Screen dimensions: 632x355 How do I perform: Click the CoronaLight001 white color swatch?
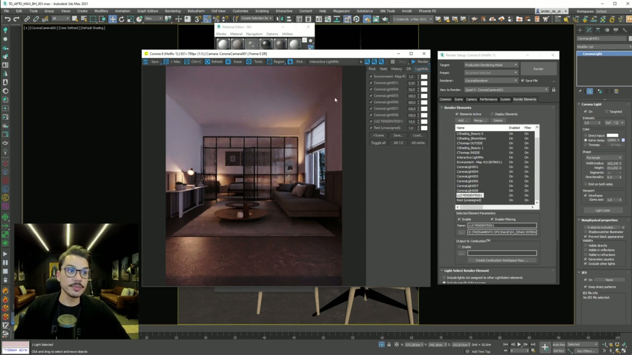[x=424, y=83]
